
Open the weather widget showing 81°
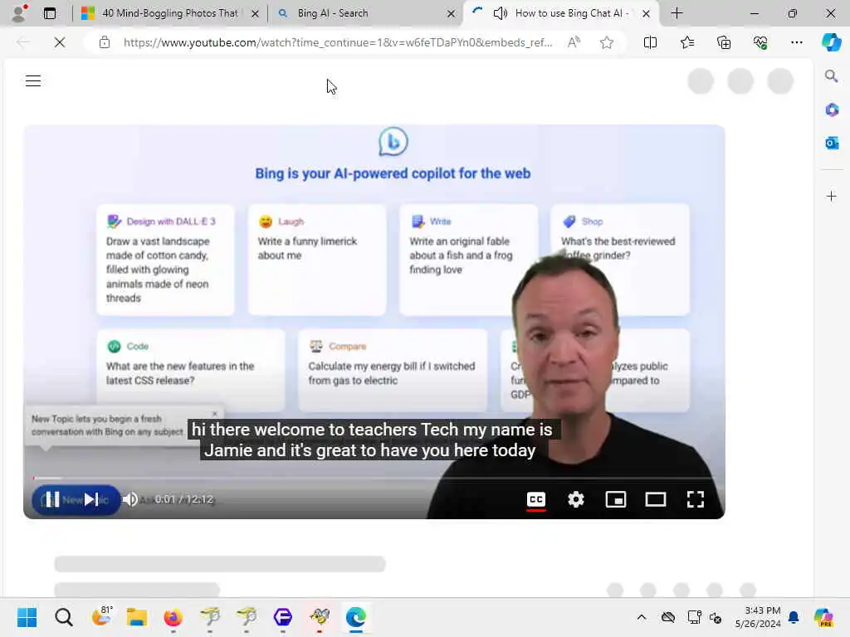pos(100,616)
